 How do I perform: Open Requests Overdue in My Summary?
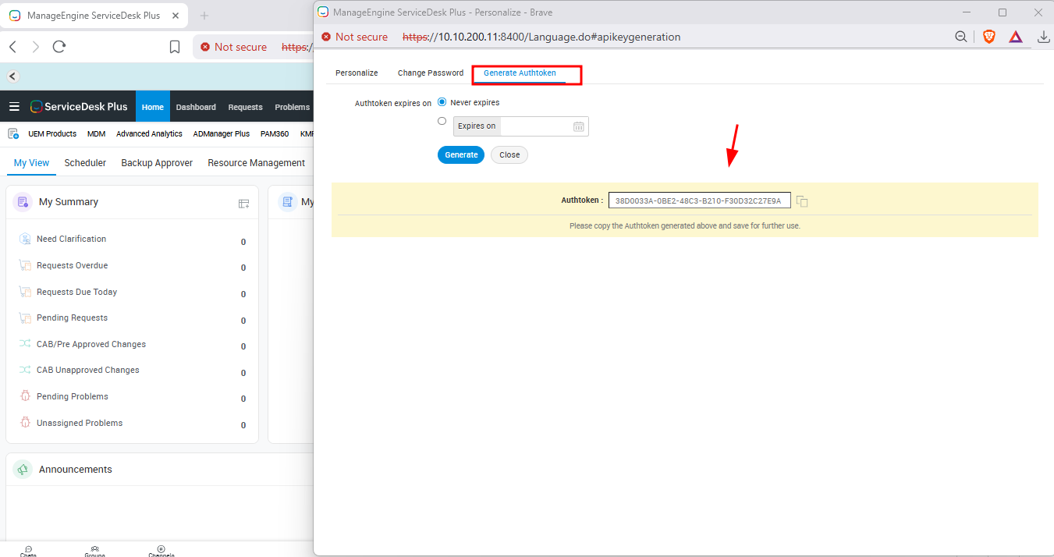point(72,265)
